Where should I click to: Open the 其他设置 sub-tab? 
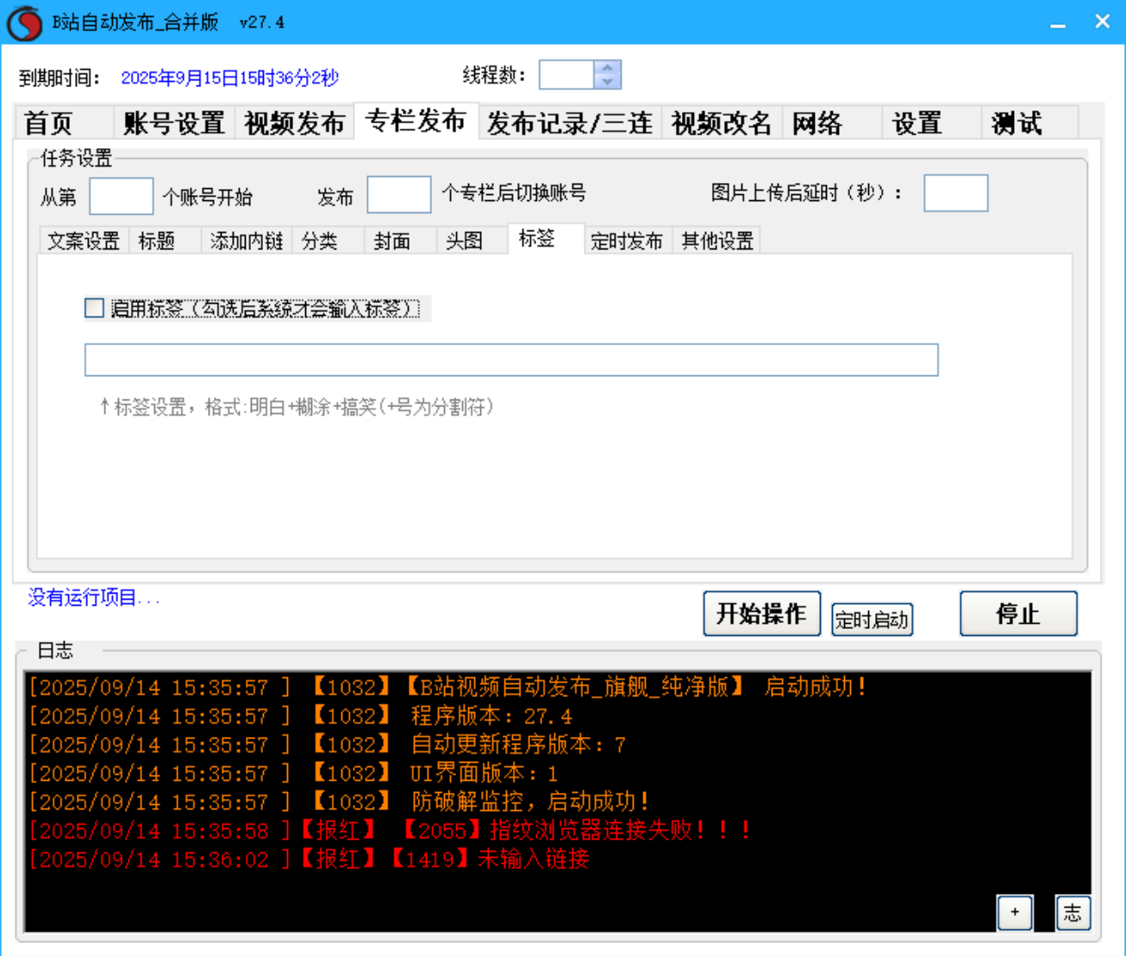tap(716, 242)
